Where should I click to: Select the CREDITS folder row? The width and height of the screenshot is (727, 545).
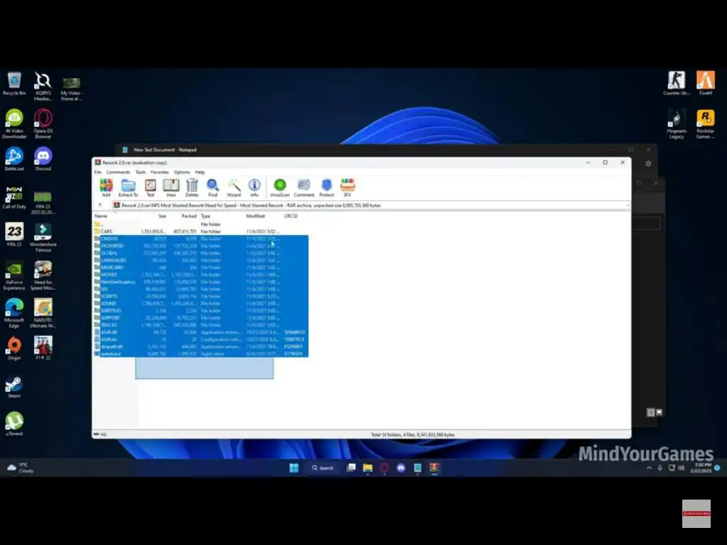[x=201, y=238]
